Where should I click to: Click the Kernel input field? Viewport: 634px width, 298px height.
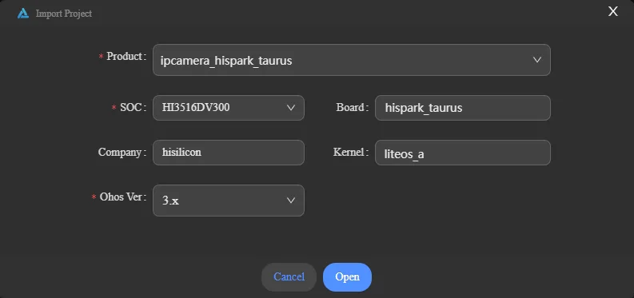(x=463, y=153)
